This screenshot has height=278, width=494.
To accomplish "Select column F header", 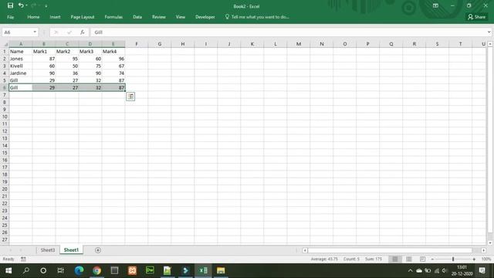I will [x=137, y=44].
